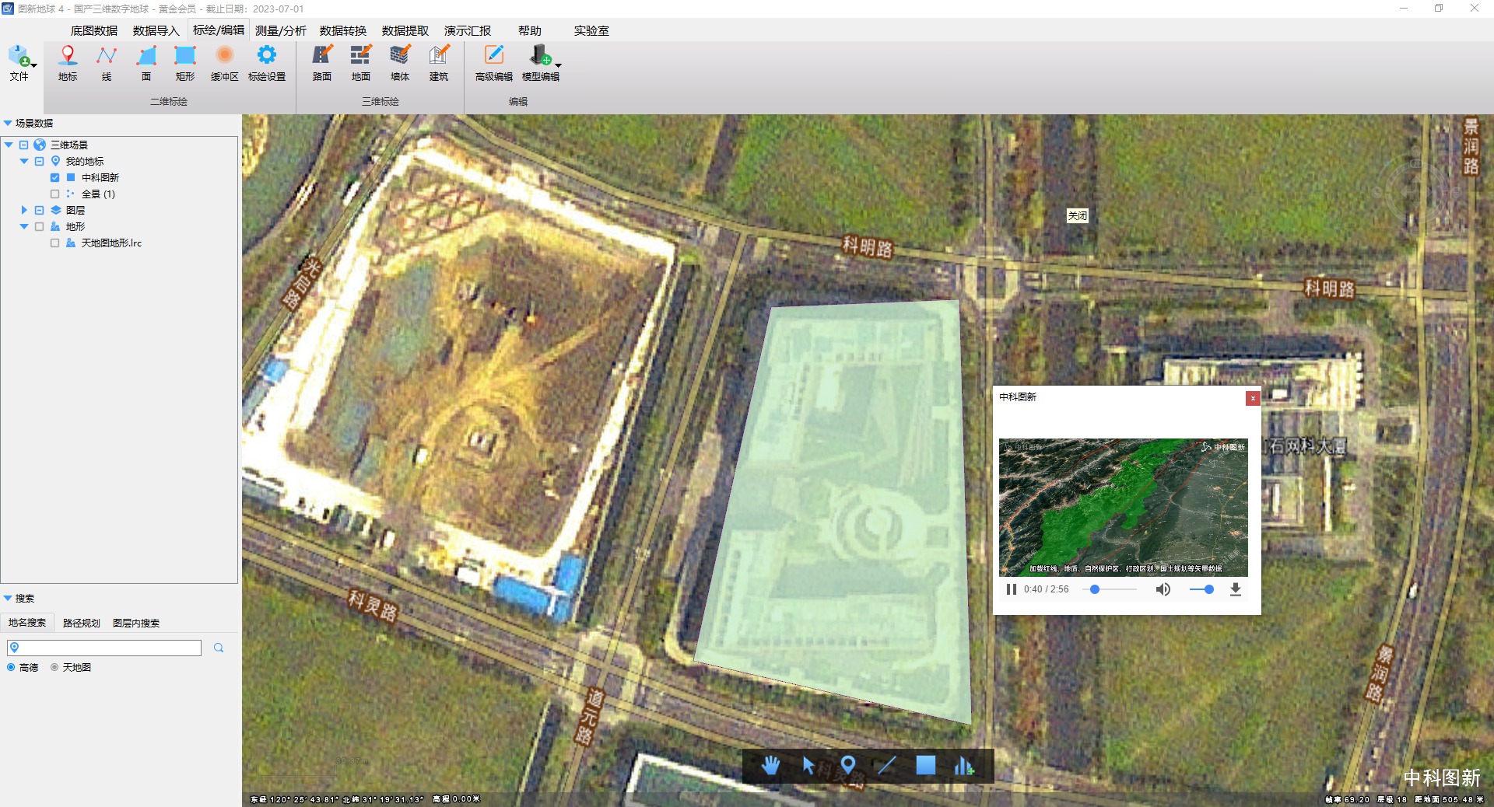Pause the video playback
This screenshot has height=807, width=1494.
click(1011, 589)
